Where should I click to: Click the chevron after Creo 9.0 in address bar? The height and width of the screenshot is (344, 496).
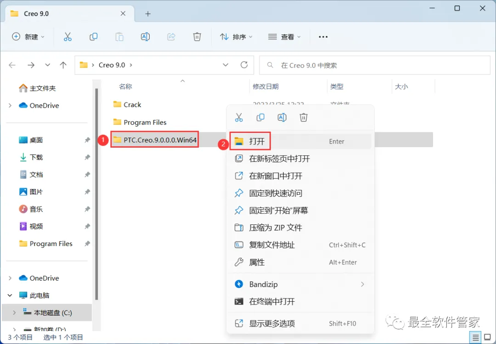(131, 65)
